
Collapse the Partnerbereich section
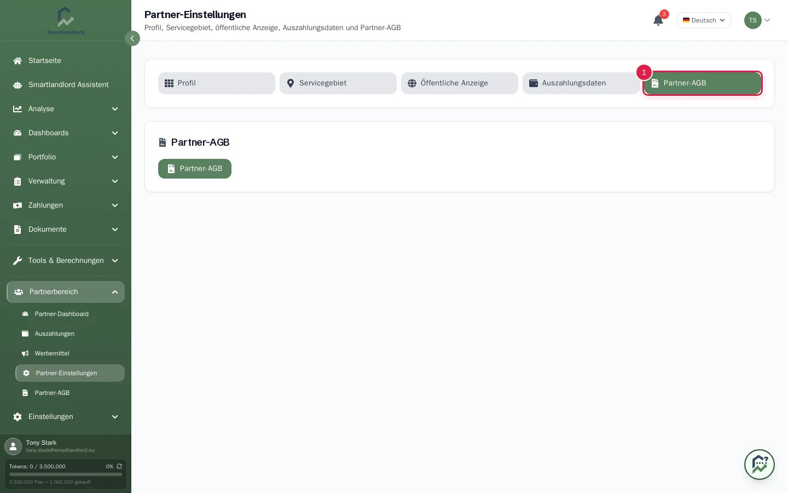click(x=66, y=292)
